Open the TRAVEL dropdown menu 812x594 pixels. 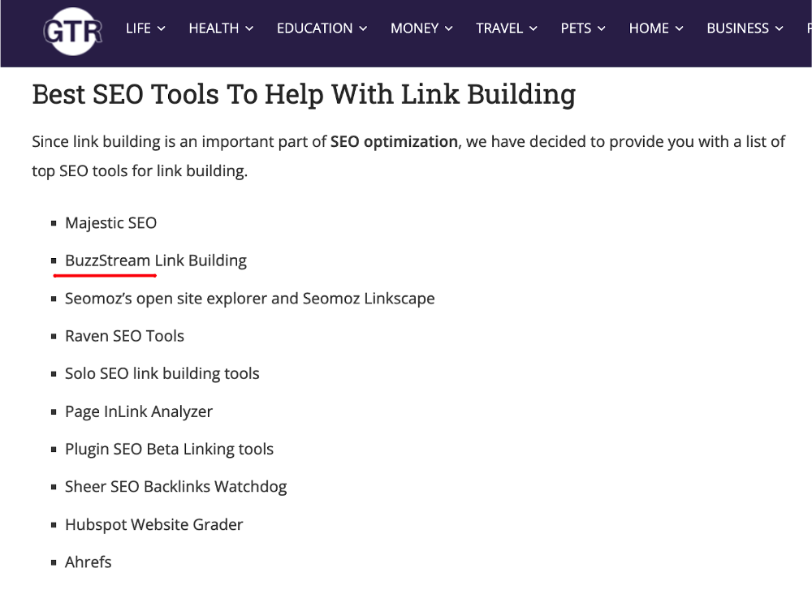point(499,28)
